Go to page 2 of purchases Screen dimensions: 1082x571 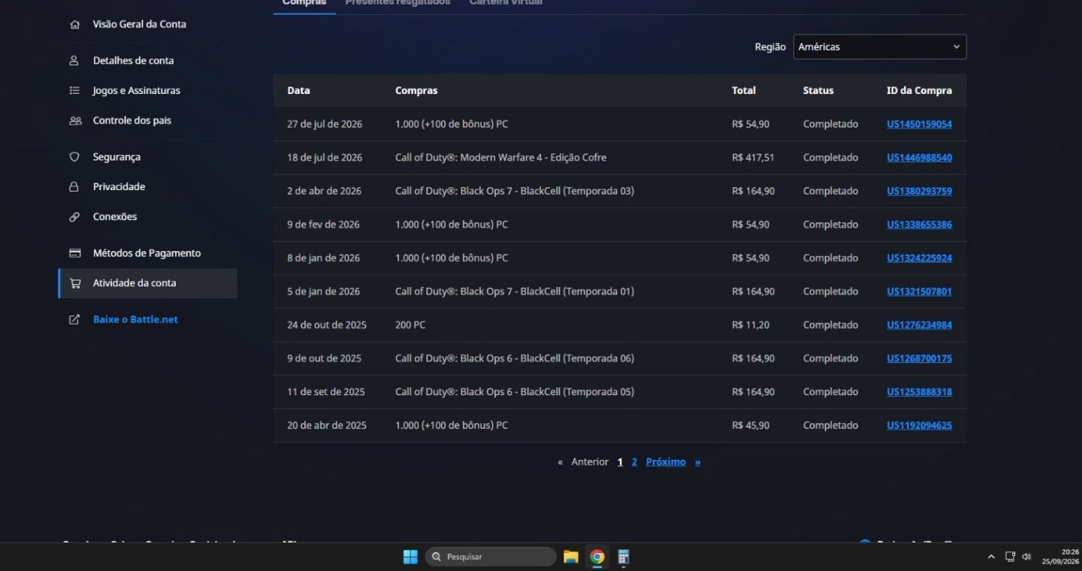pyautogui.click(x=634, y=462)
